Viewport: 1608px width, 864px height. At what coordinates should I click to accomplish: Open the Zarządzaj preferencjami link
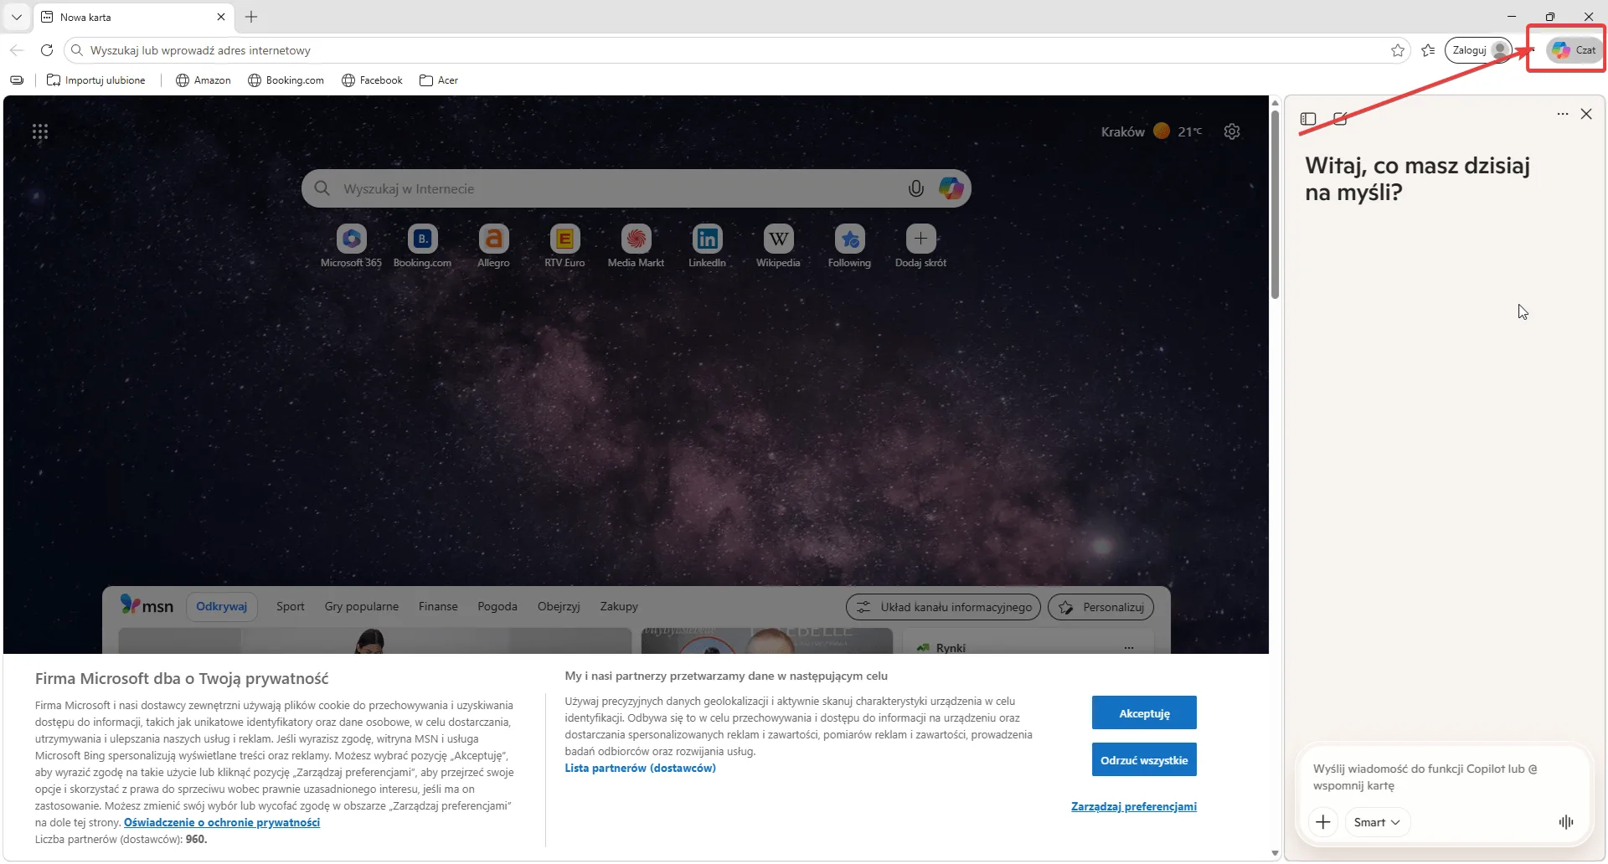(1134, 807)
